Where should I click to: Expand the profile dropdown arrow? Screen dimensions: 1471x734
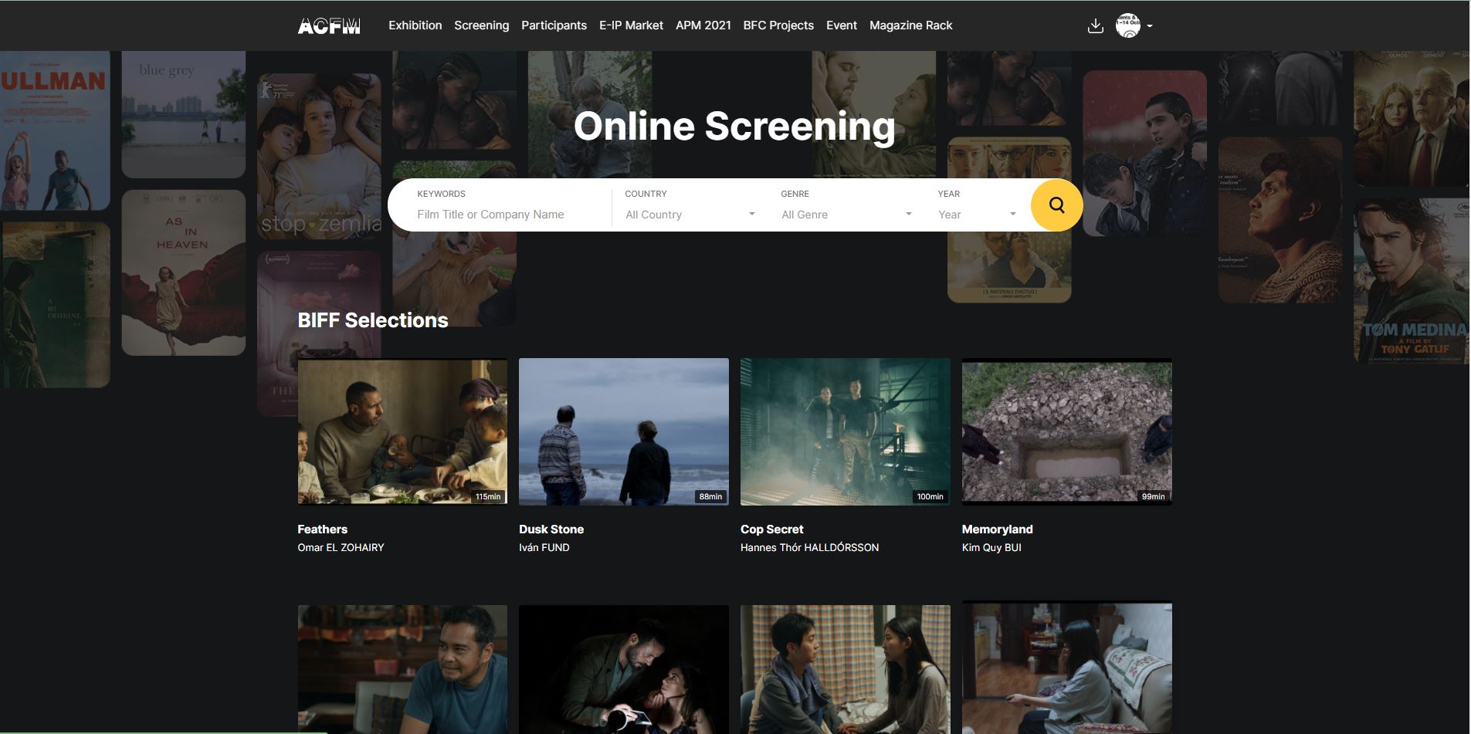pyautogui.click(x=1150, y=26)
